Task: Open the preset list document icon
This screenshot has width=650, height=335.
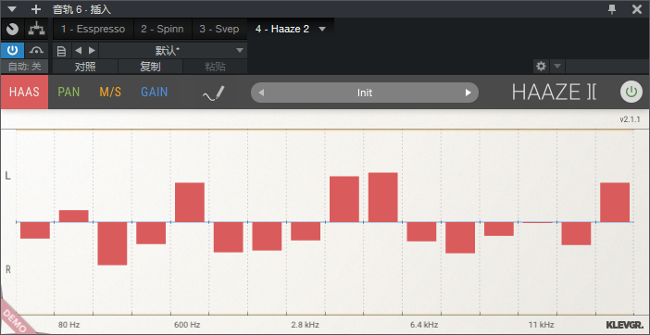Action: (61, 51)
